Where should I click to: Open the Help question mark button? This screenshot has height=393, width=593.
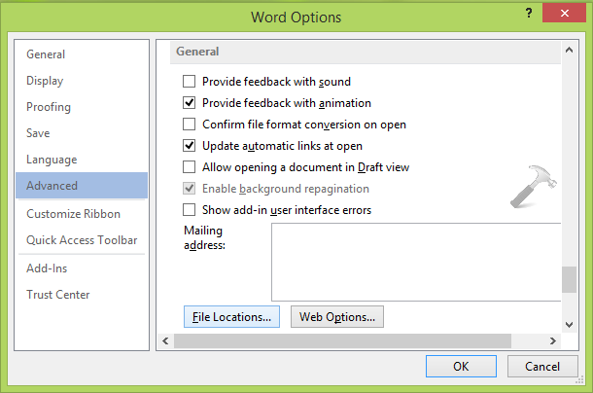(529, 14)
